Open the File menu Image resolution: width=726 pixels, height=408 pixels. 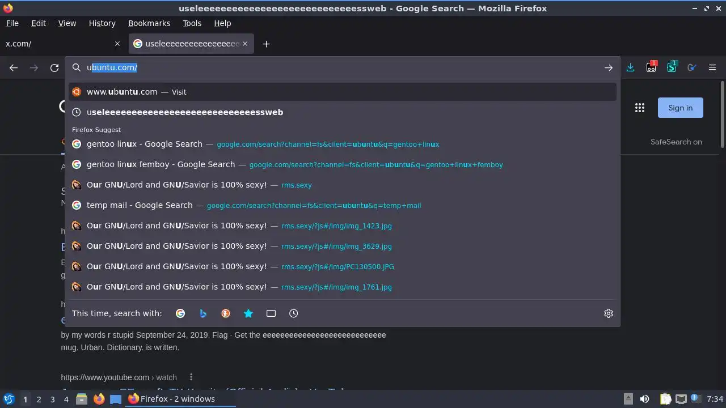coord(12,23)
